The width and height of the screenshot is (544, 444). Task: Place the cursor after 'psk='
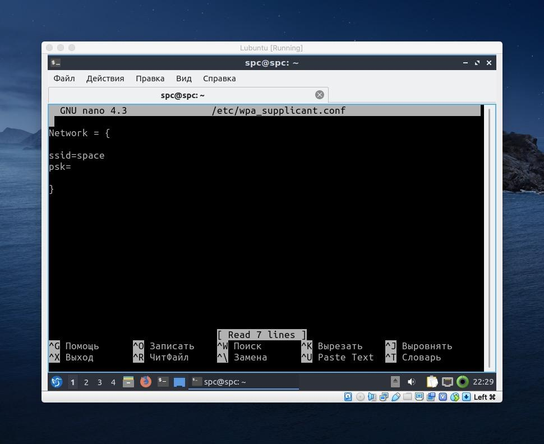point(72,167)
